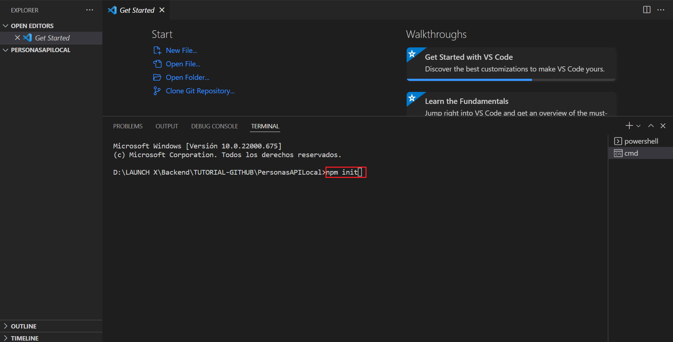Image resolution: width=673 pixels, height=342 pixels.
Task: Create a new terminal with plus icon
Action: (629, 126)
